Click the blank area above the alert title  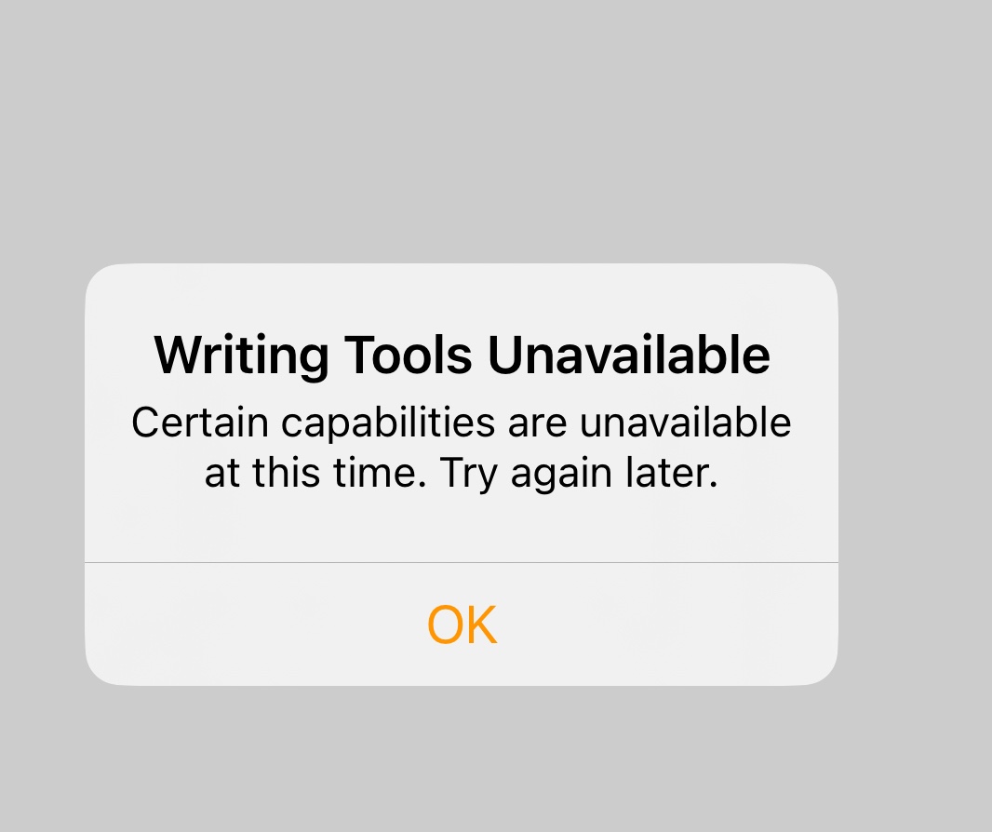coord(462,296)
